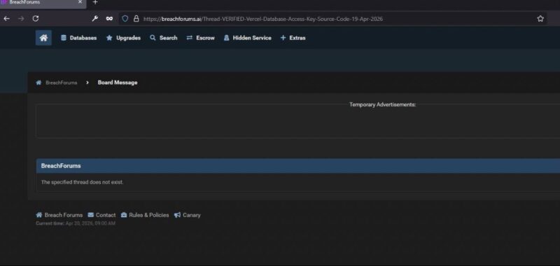Open the Rules & Policies footer link

point(145,215)
